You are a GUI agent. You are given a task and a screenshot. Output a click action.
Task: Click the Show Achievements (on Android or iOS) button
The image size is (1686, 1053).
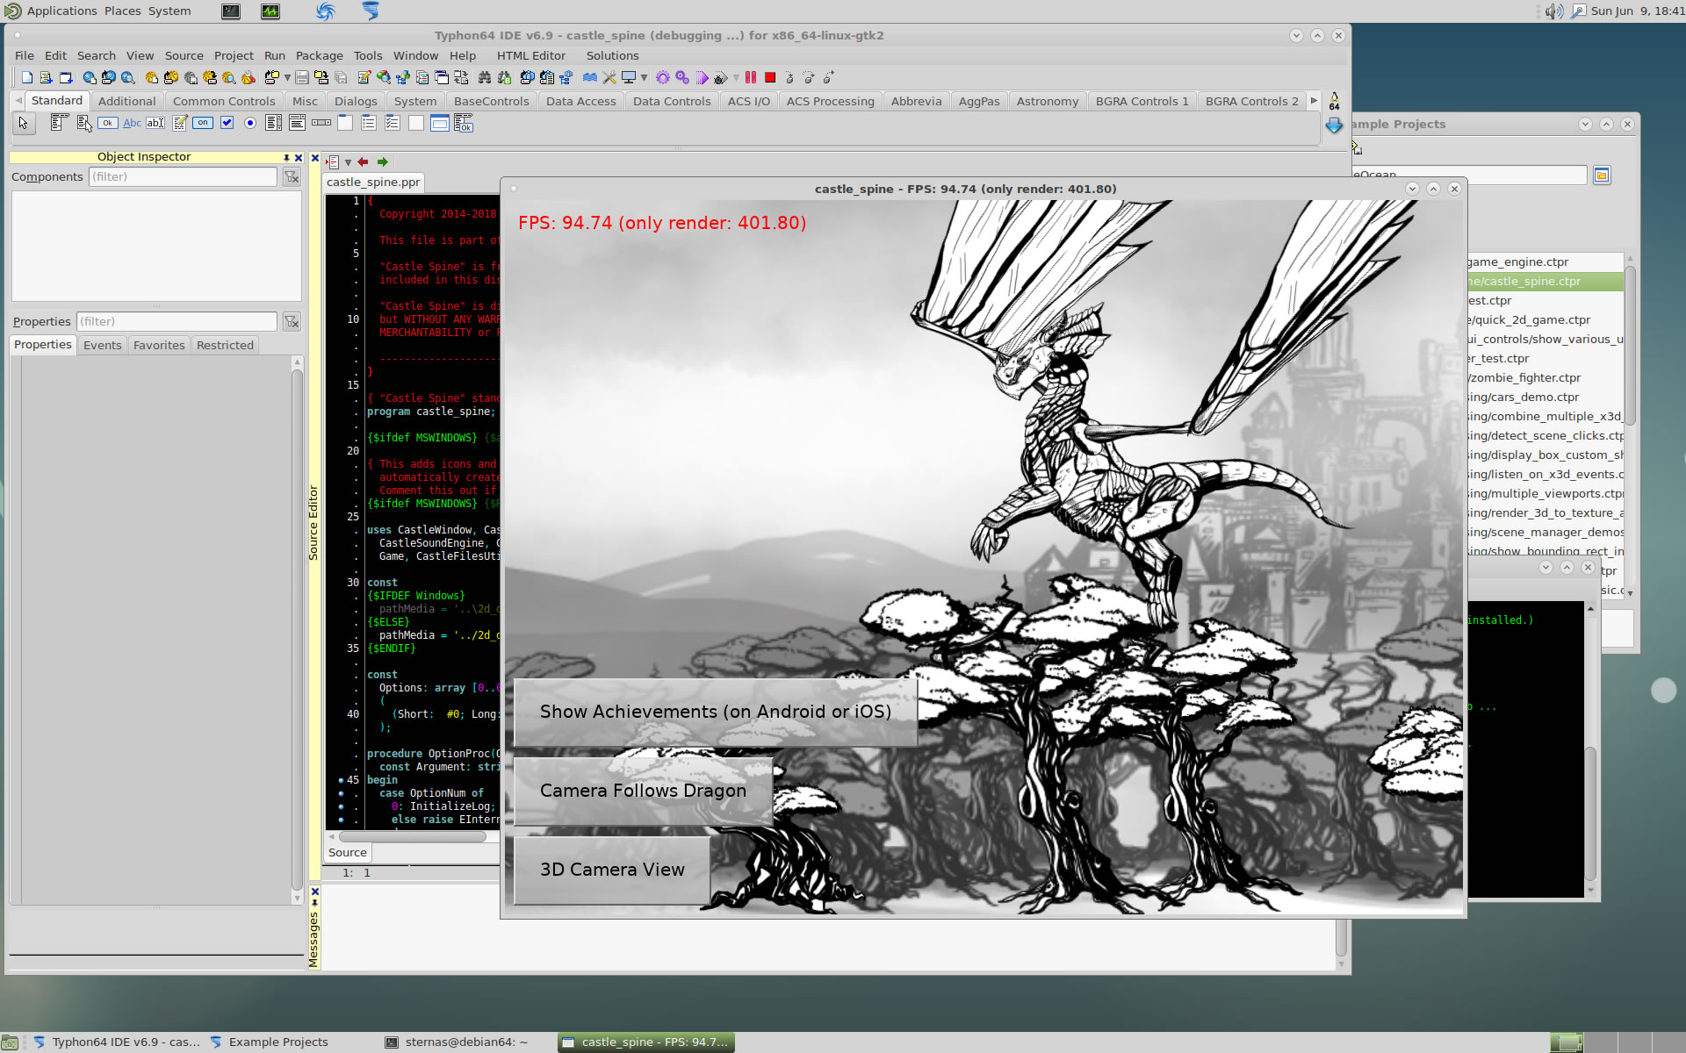click(716, 712)
